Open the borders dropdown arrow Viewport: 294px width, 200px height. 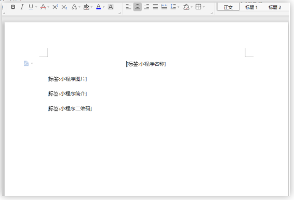[204, 7]
